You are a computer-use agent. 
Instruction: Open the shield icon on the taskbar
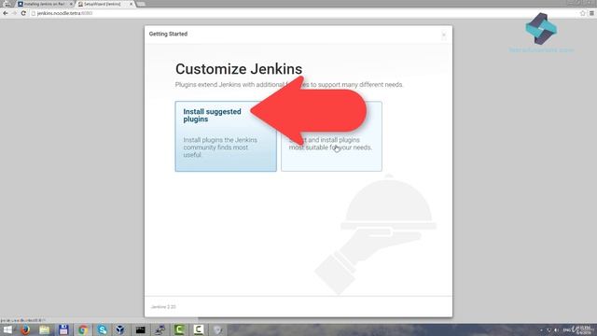[217, 329]
